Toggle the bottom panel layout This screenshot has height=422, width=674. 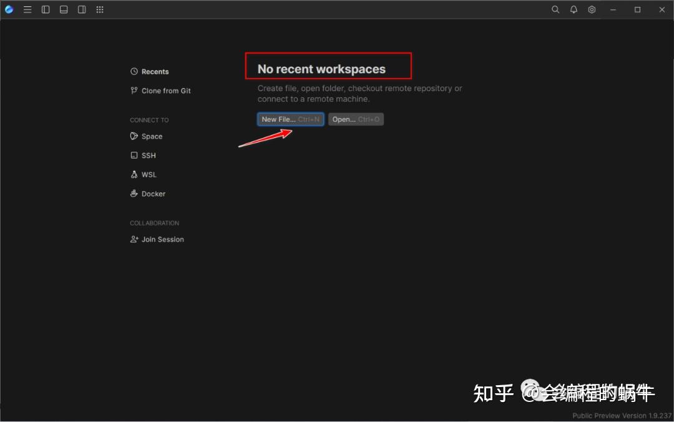(x=64, y=9)
